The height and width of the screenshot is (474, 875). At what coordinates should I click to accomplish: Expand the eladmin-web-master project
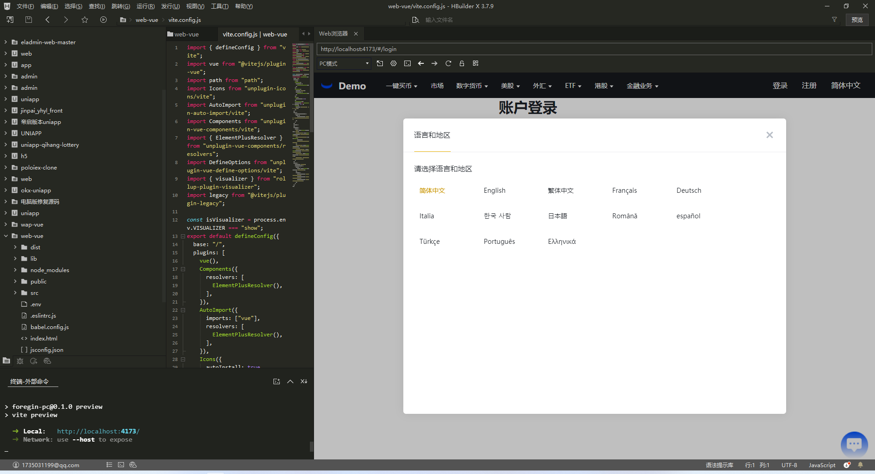point(6,42)
